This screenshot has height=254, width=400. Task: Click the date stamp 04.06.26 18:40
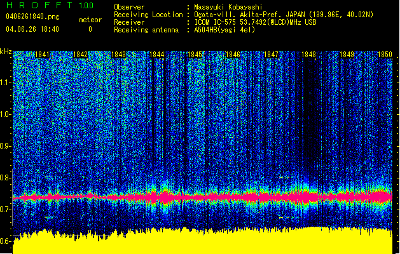coord(32,29)
